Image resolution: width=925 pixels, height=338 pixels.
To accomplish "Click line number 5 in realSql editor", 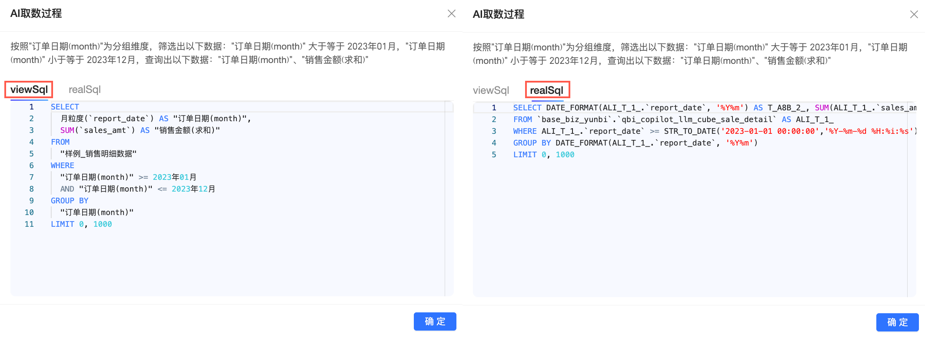I will pos(494,155).
